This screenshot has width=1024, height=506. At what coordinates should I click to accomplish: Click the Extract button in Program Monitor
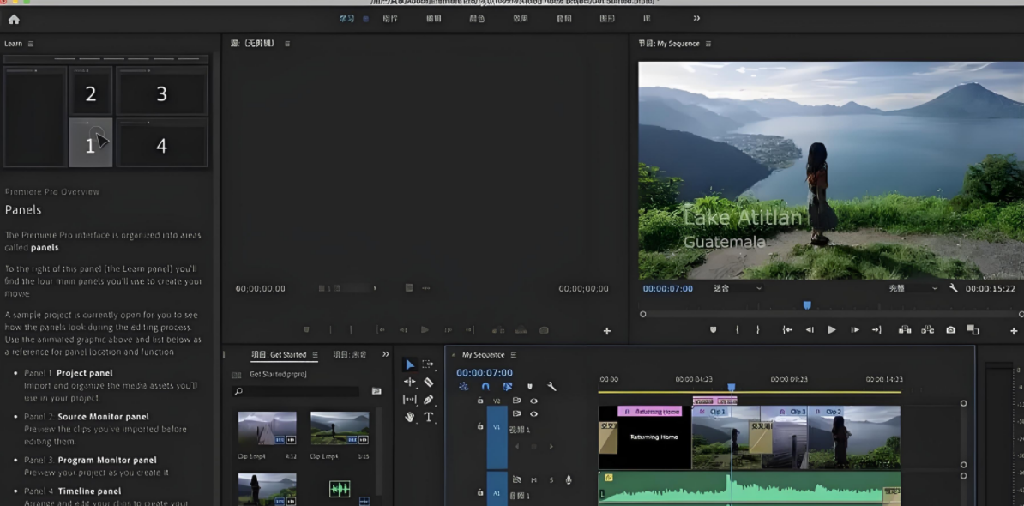click(927, 329)
